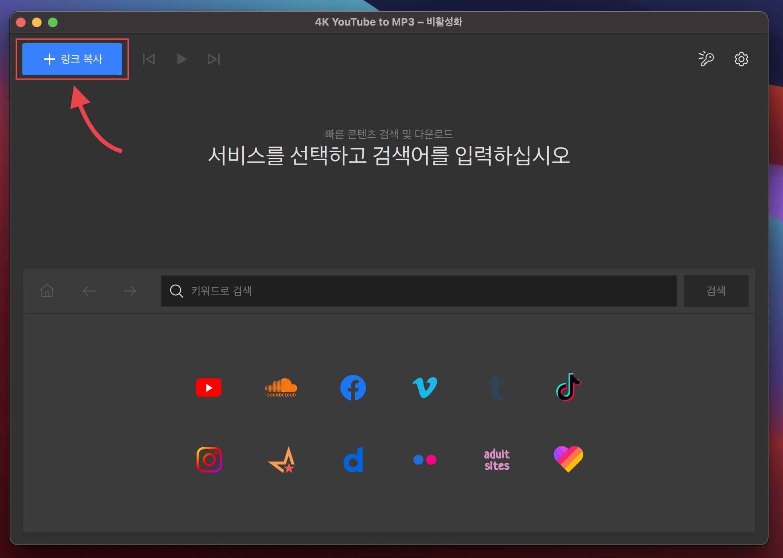Select the Flickr two-dot icon
Viewport: 783px width, 558px height.
(425, 460)
